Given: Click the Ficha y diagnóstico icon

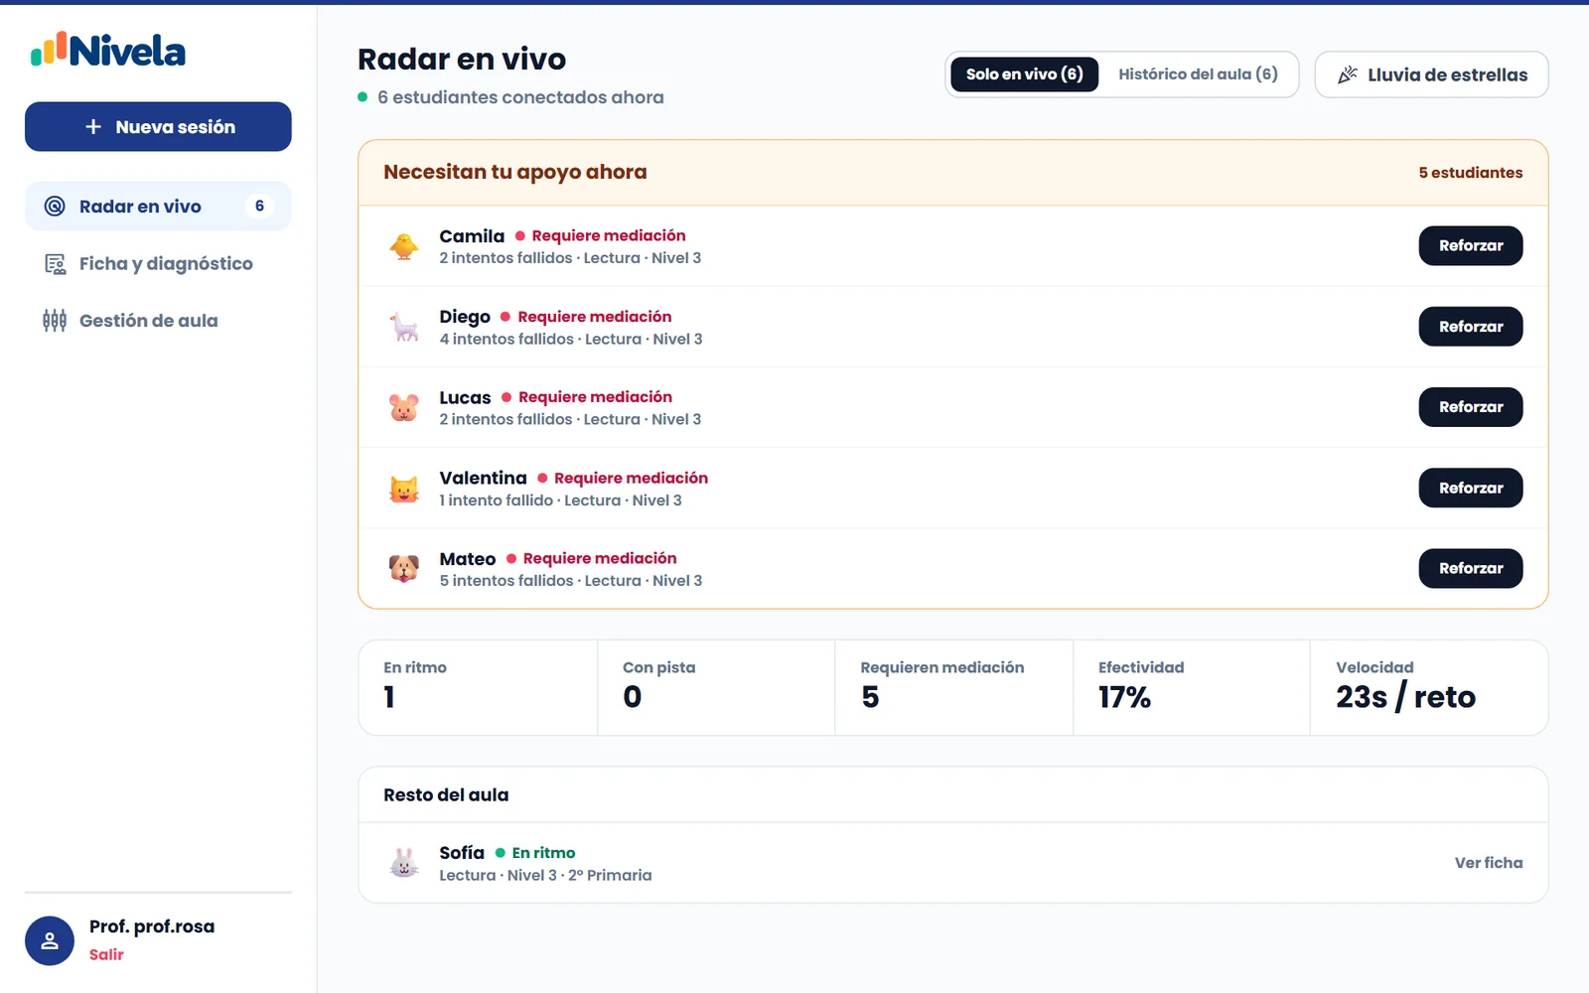Looking at the screenshot, I should click(55, 264).
